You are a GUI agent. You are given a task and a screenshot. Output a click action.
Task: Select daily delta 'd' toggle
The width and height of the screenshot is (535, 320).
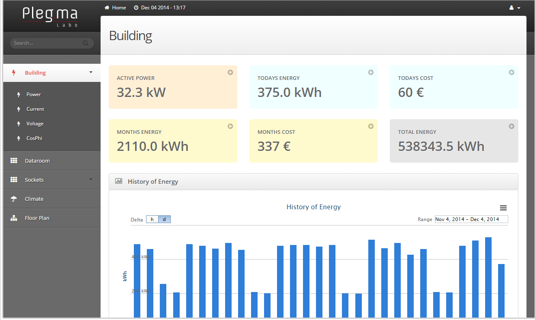pos(164,219)
